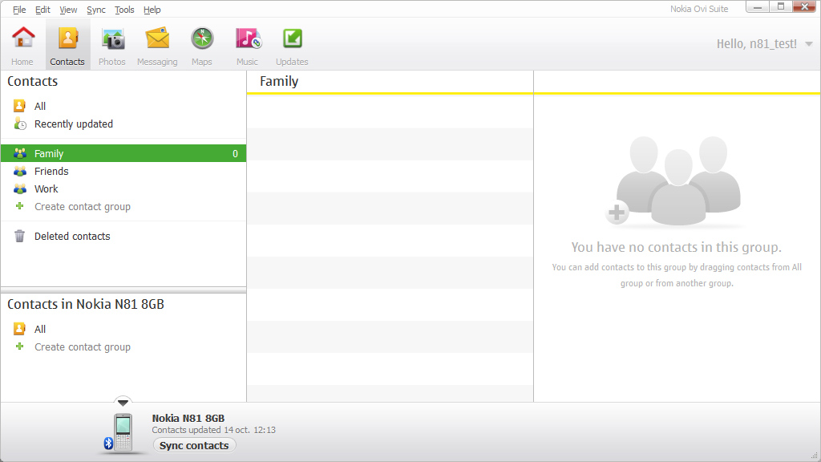
Task: Select the Work group
Action: (x=46, y=189)
